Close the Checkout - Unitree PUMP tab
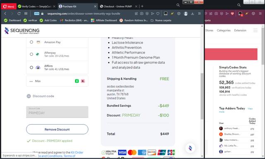 [x=136, y=7]
